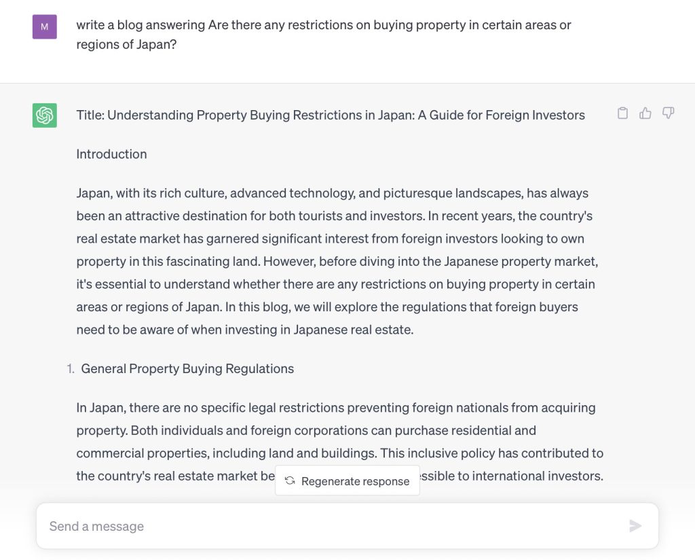Click the General Property Buying Regulations heading
695x560 pixels.
tap(187, 369)
